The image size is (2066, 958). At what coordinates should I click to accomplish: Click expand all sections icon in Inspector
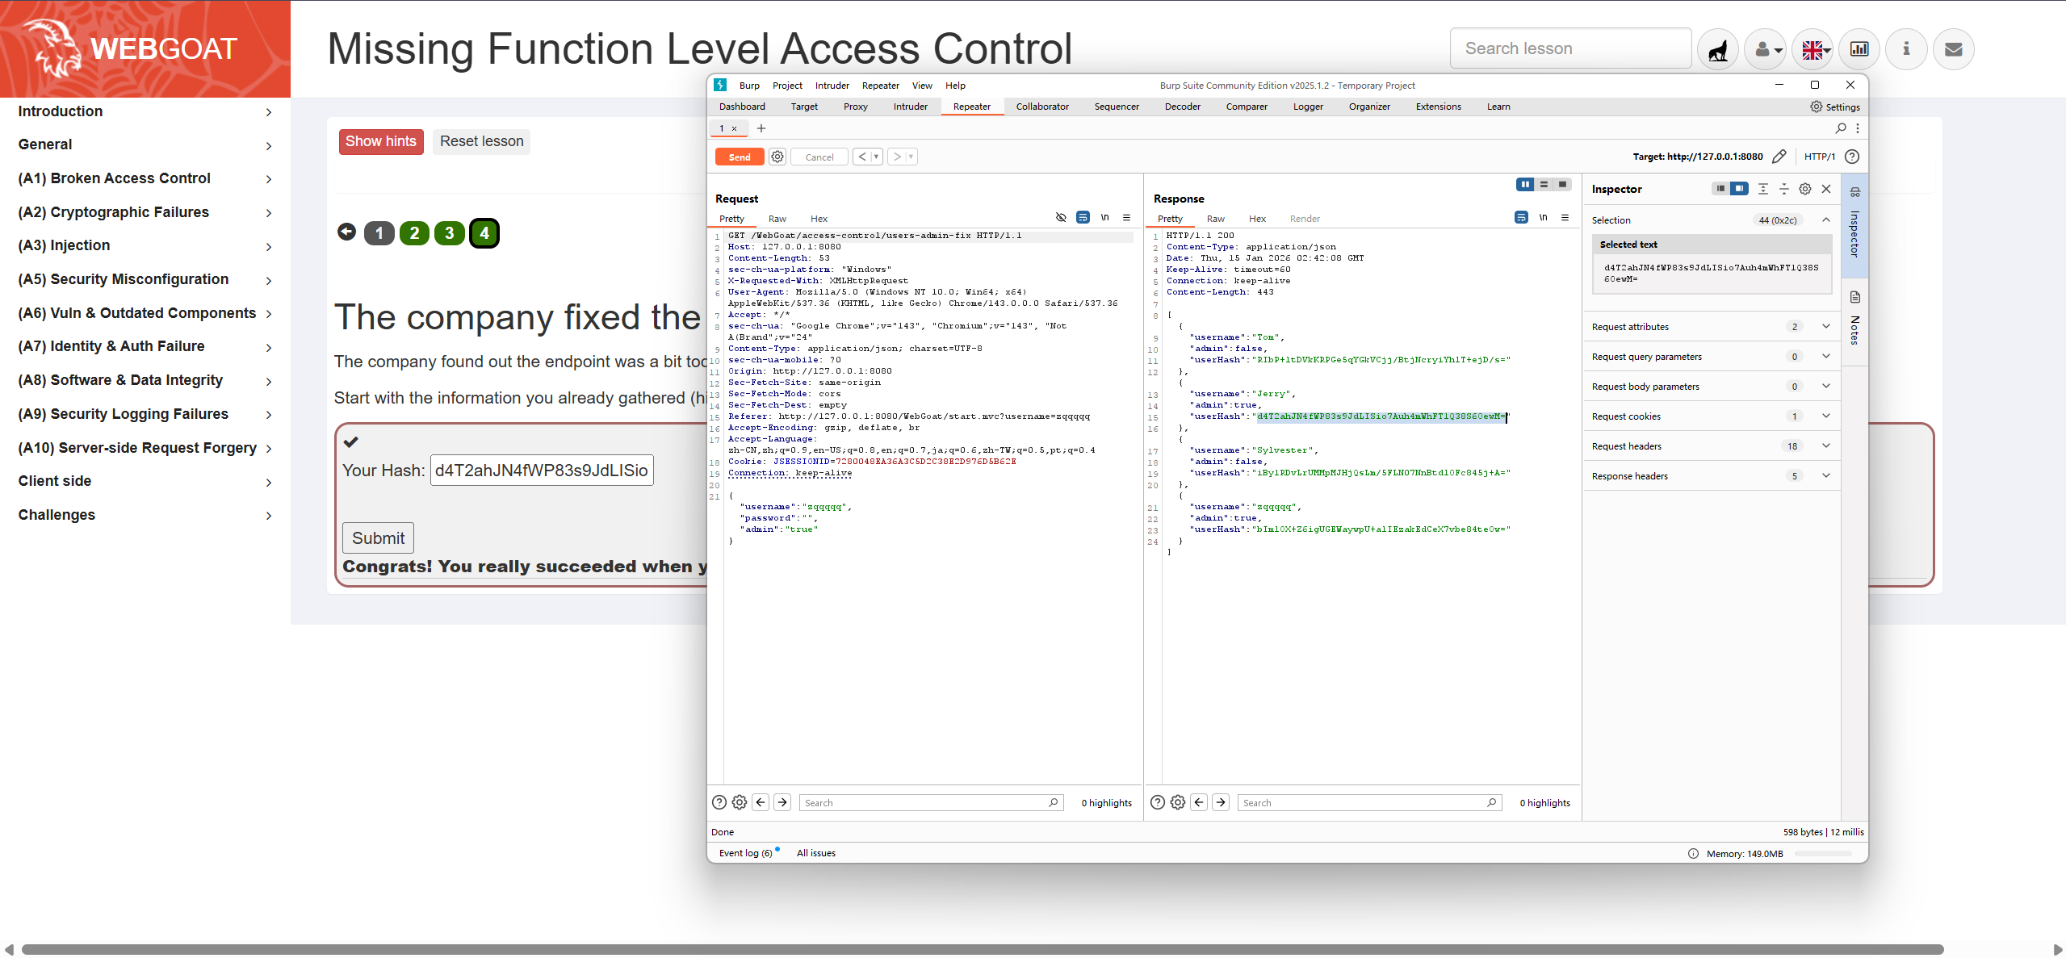click(x=1762, y=189)
